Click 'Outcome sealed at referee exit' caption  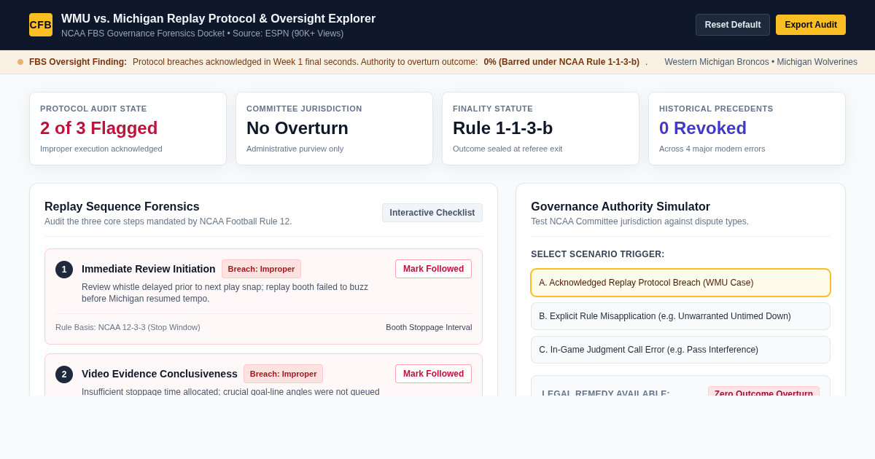pos(507,149)
